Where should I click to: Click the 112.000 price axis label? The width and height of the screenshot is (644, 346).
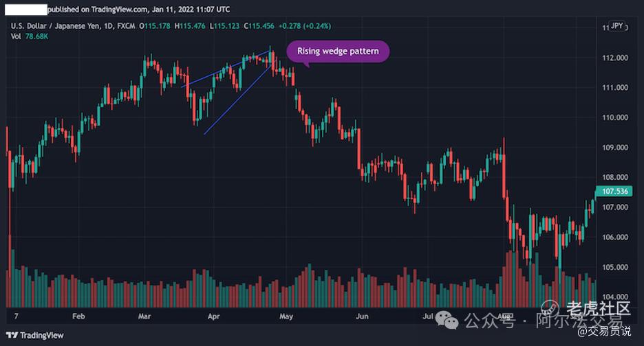615,58
